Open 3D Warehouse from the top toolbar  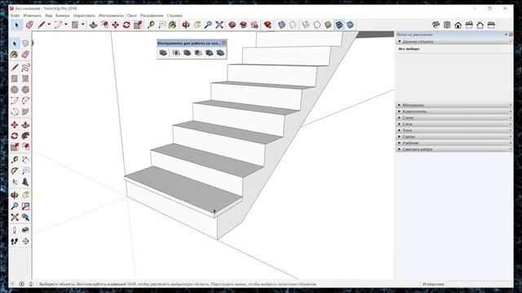[232, 25]
